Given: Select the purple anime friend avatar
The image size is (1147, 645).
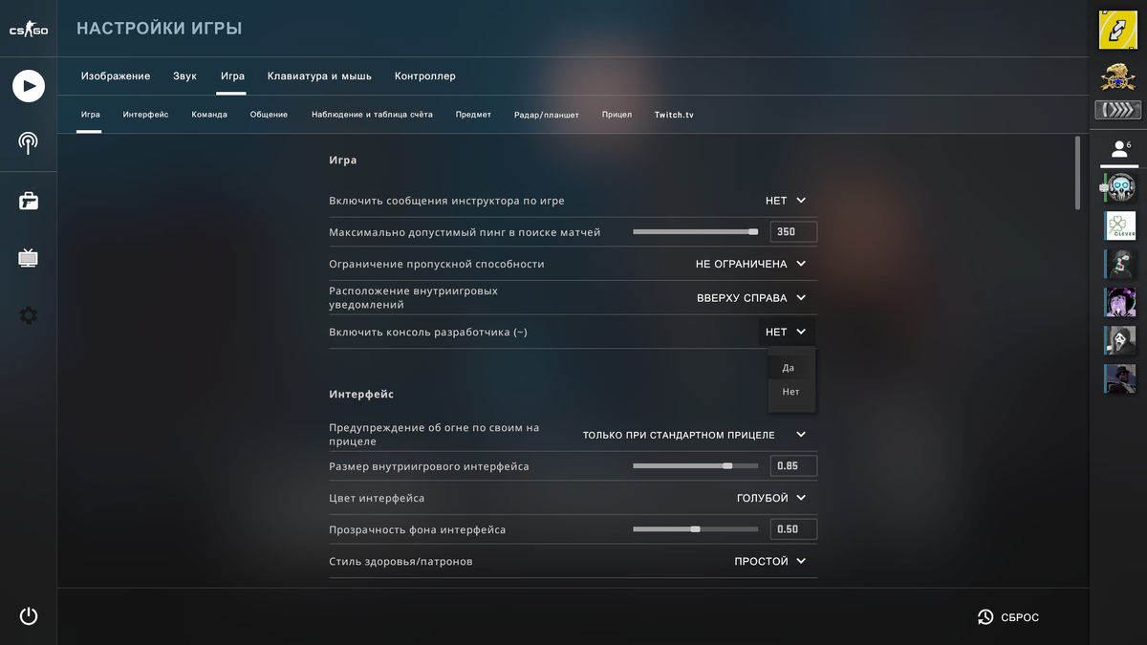Looking at the screenshot, I should click(1120, 302).
